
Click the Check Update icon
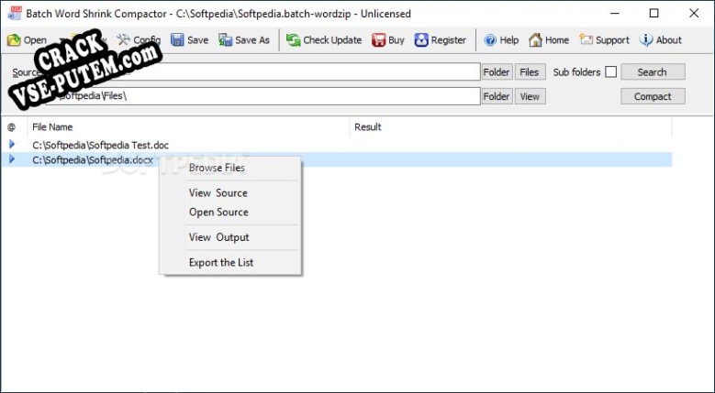(293, 40)
